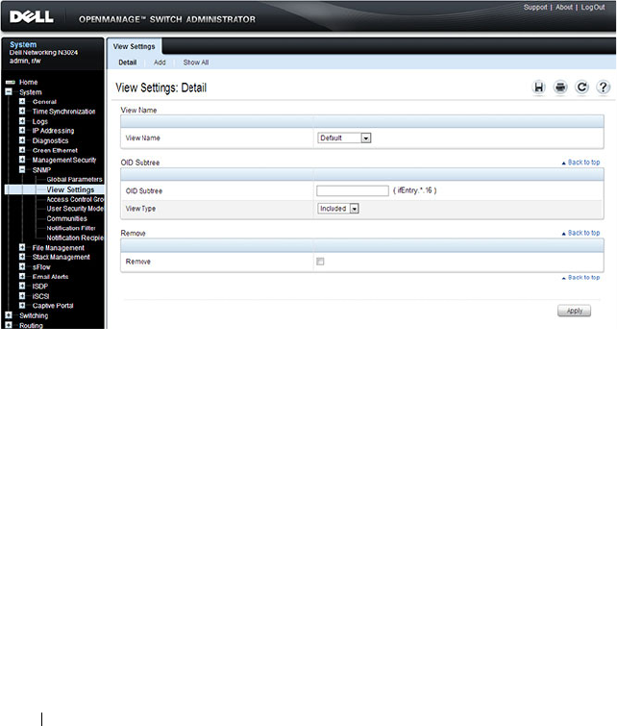Expand the Management Security node
Screen dimensions: 617x726
pyautogui.click(x=22, y=160)
